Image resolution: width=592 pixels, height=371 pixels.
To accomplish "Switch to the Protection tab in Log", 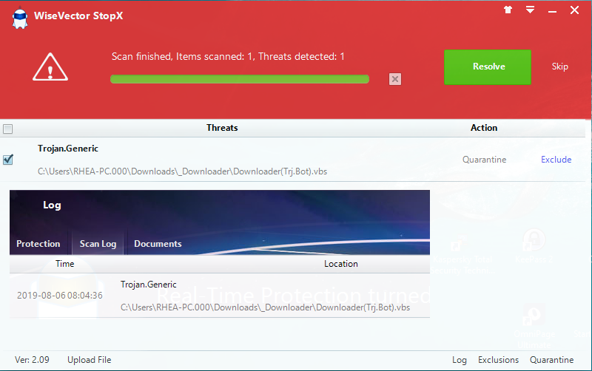I will [38, 244].
